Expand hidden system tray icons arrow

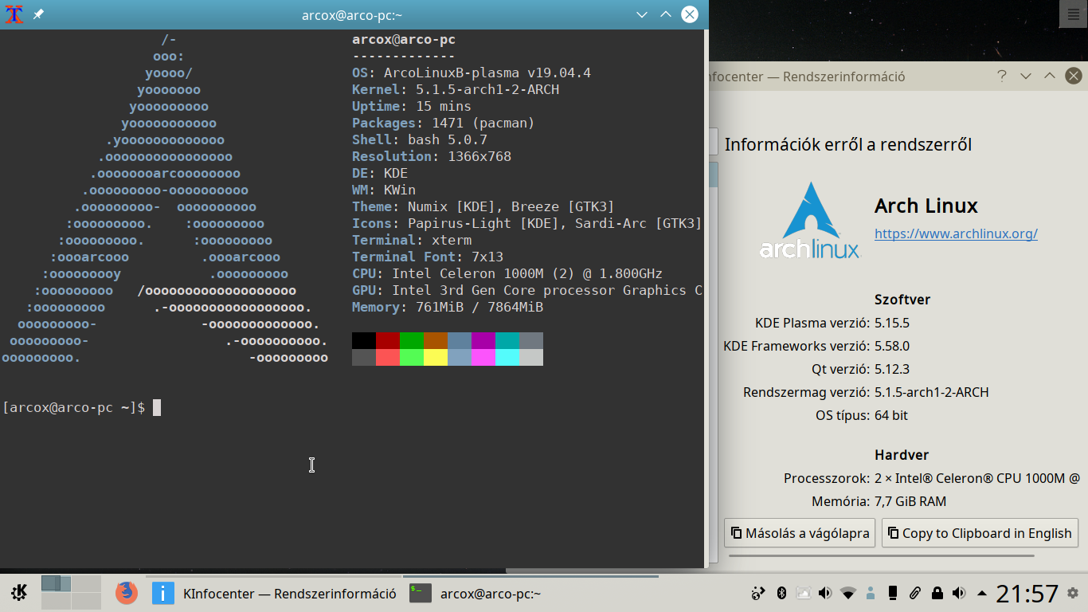(982, 593)
